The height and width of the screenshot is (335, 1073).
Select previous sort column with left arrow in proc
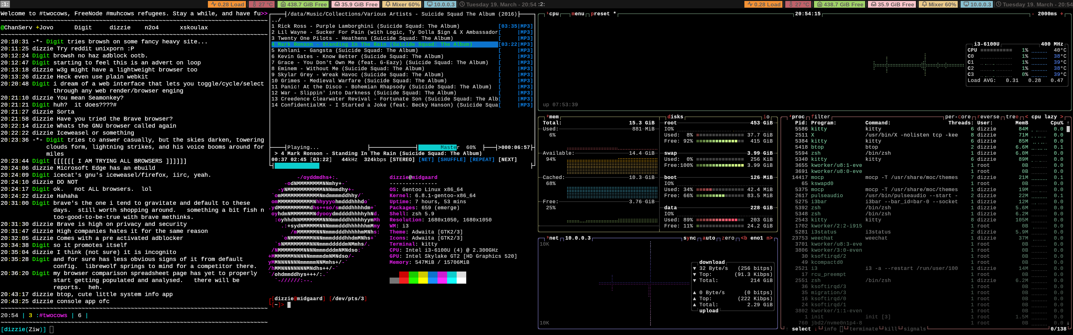click(1026, 117)
